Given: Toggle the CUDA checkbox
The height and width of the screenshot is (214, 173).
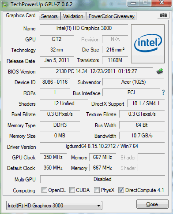Looking at the screenshot, I should (x=72, y=190).
